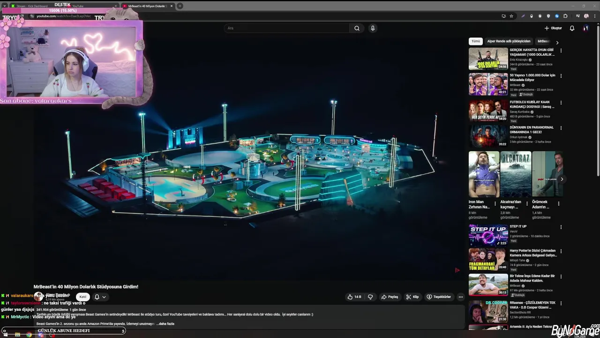600x338 pixels.
Task: Open options menu for GERÇEK HAYATTA OYUN video
Action: click(561, 50)
